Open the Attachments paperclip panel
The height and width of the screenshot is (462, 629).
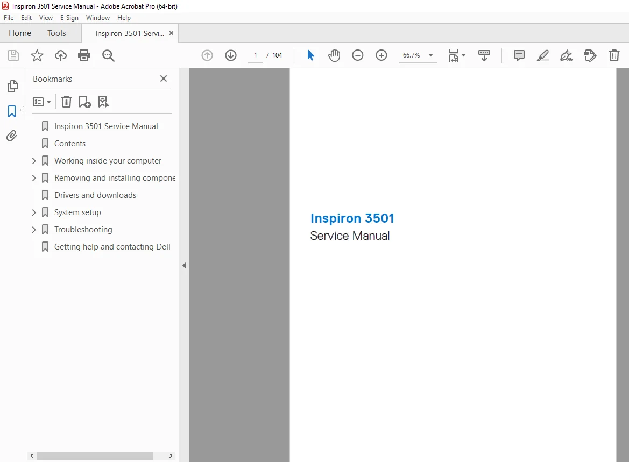[12, 136]
